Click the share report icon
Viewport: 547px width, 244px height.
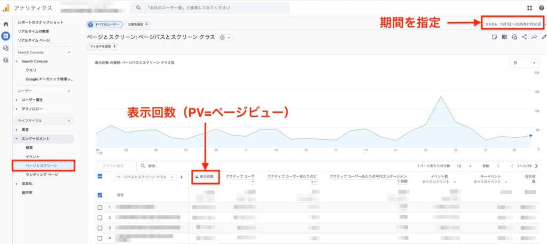coord(524,37)
